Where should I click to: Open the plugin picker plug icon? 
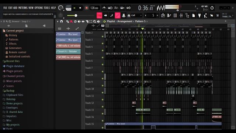pyautogui.click(x=199, y=16)
